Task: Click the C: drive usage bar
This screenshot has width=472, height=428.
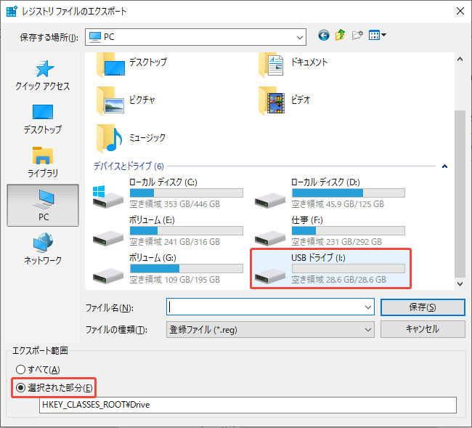Action: click(187, 193)
